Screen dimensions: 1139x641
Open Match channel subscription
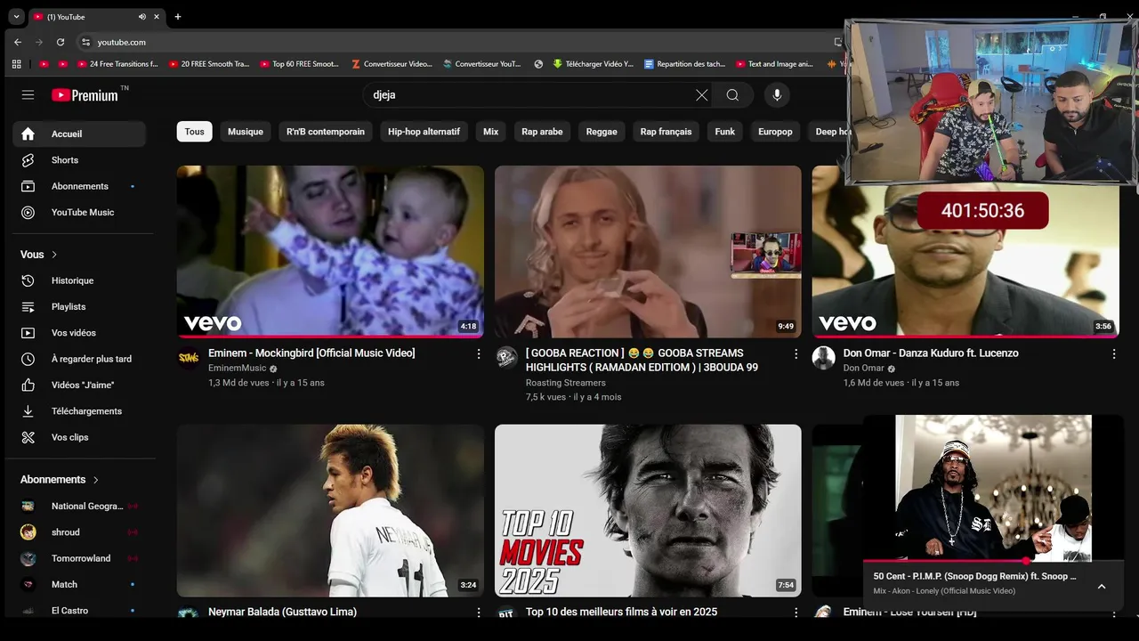point(79,584)
